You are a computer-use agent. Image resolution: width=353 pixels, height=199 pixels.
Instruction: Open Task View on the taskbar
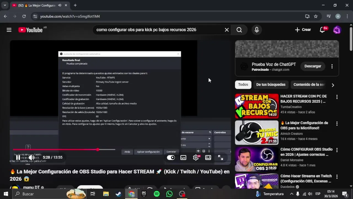(x=93, y=194)
